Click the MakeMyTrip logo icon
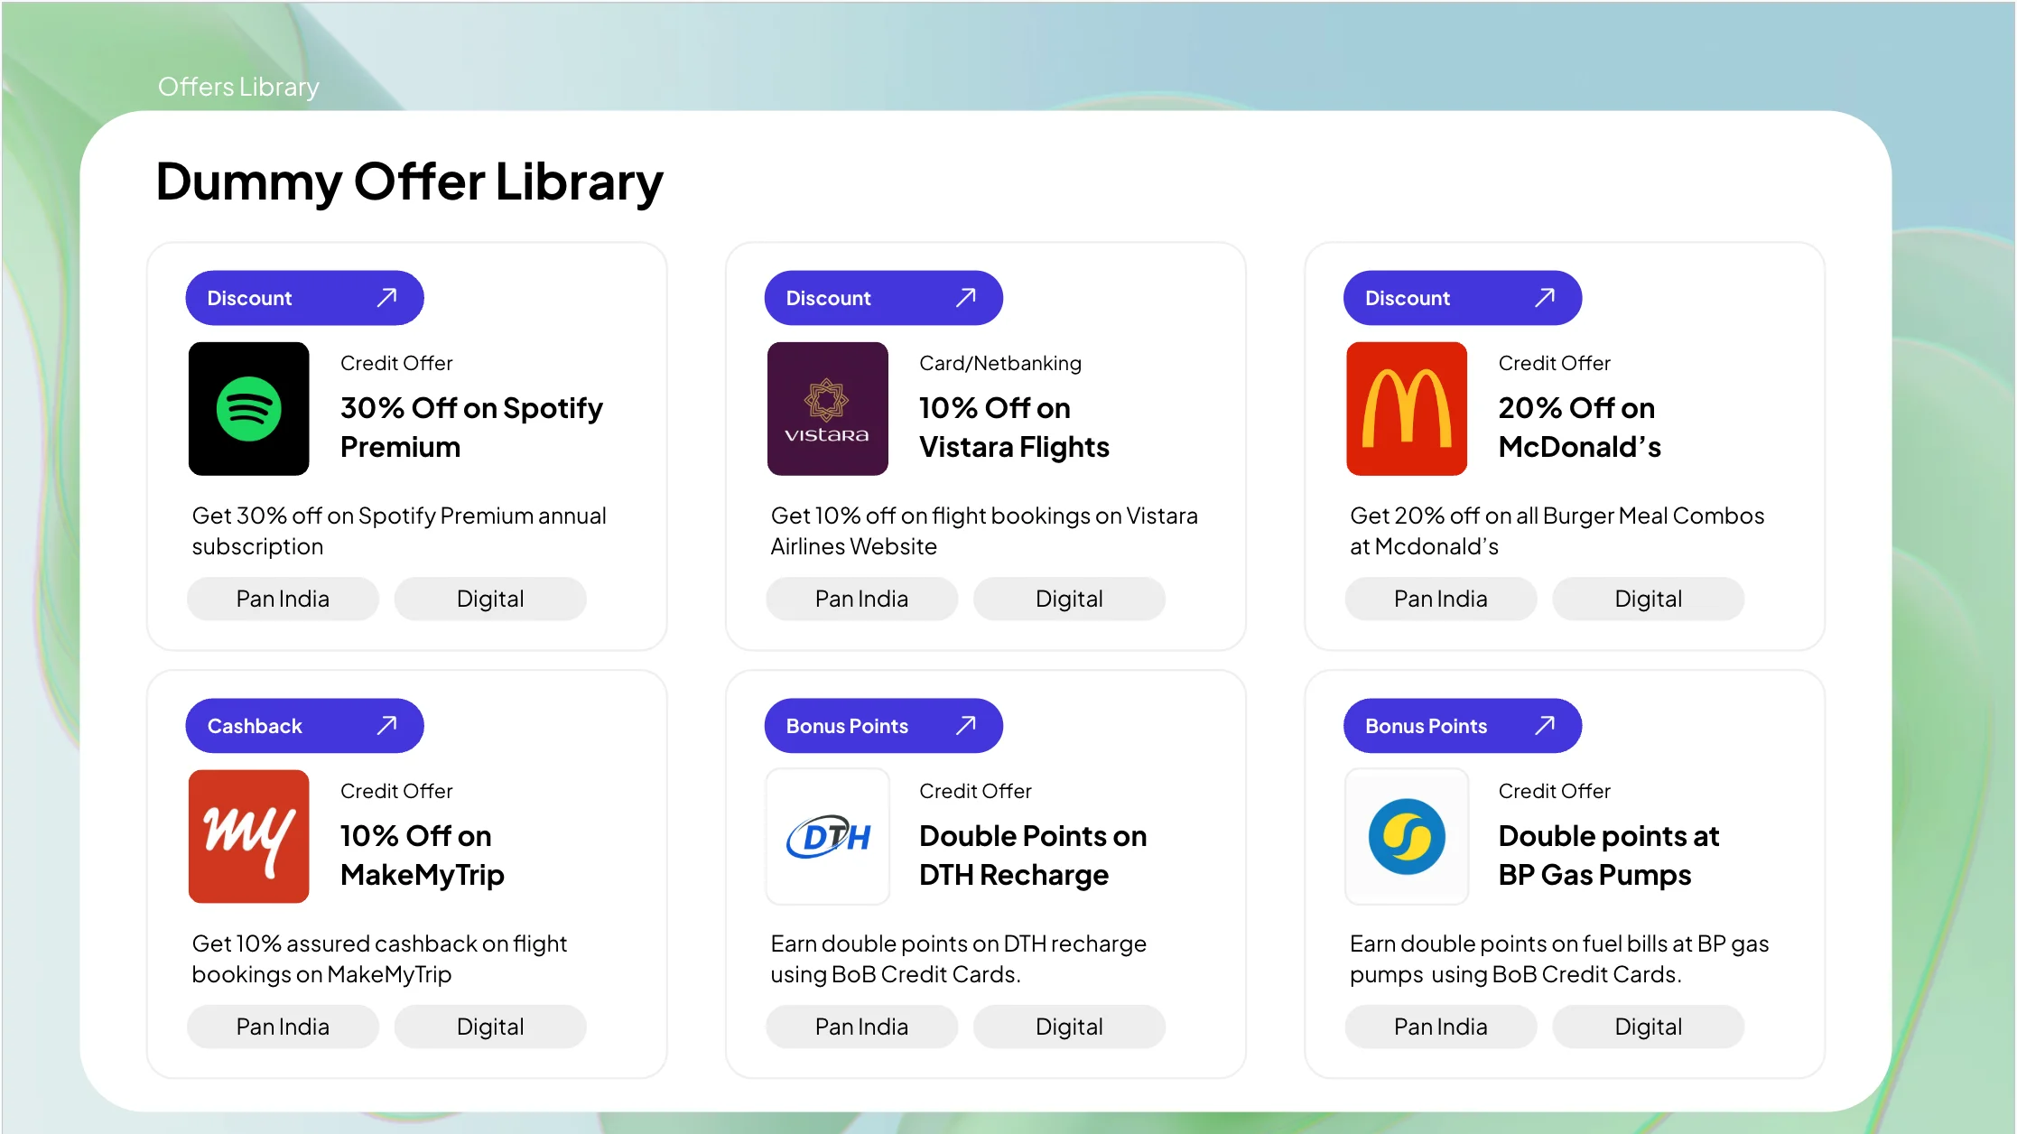 [x=248, y=836]
